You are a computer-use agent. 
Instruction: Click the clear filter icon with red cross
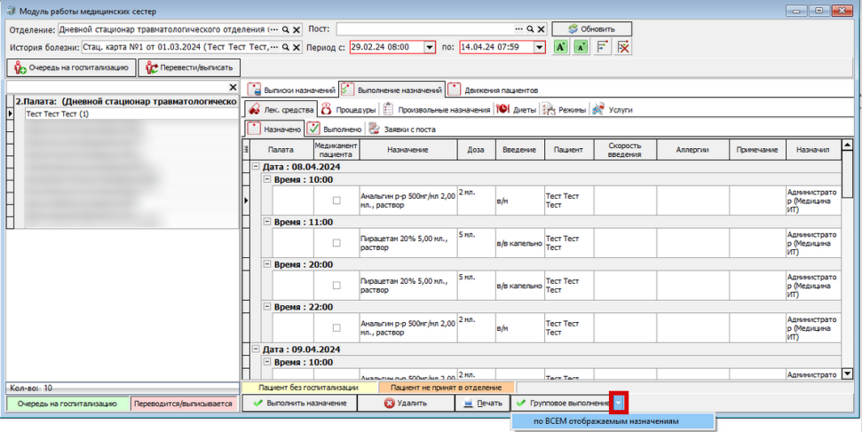[x=624, y=47]
